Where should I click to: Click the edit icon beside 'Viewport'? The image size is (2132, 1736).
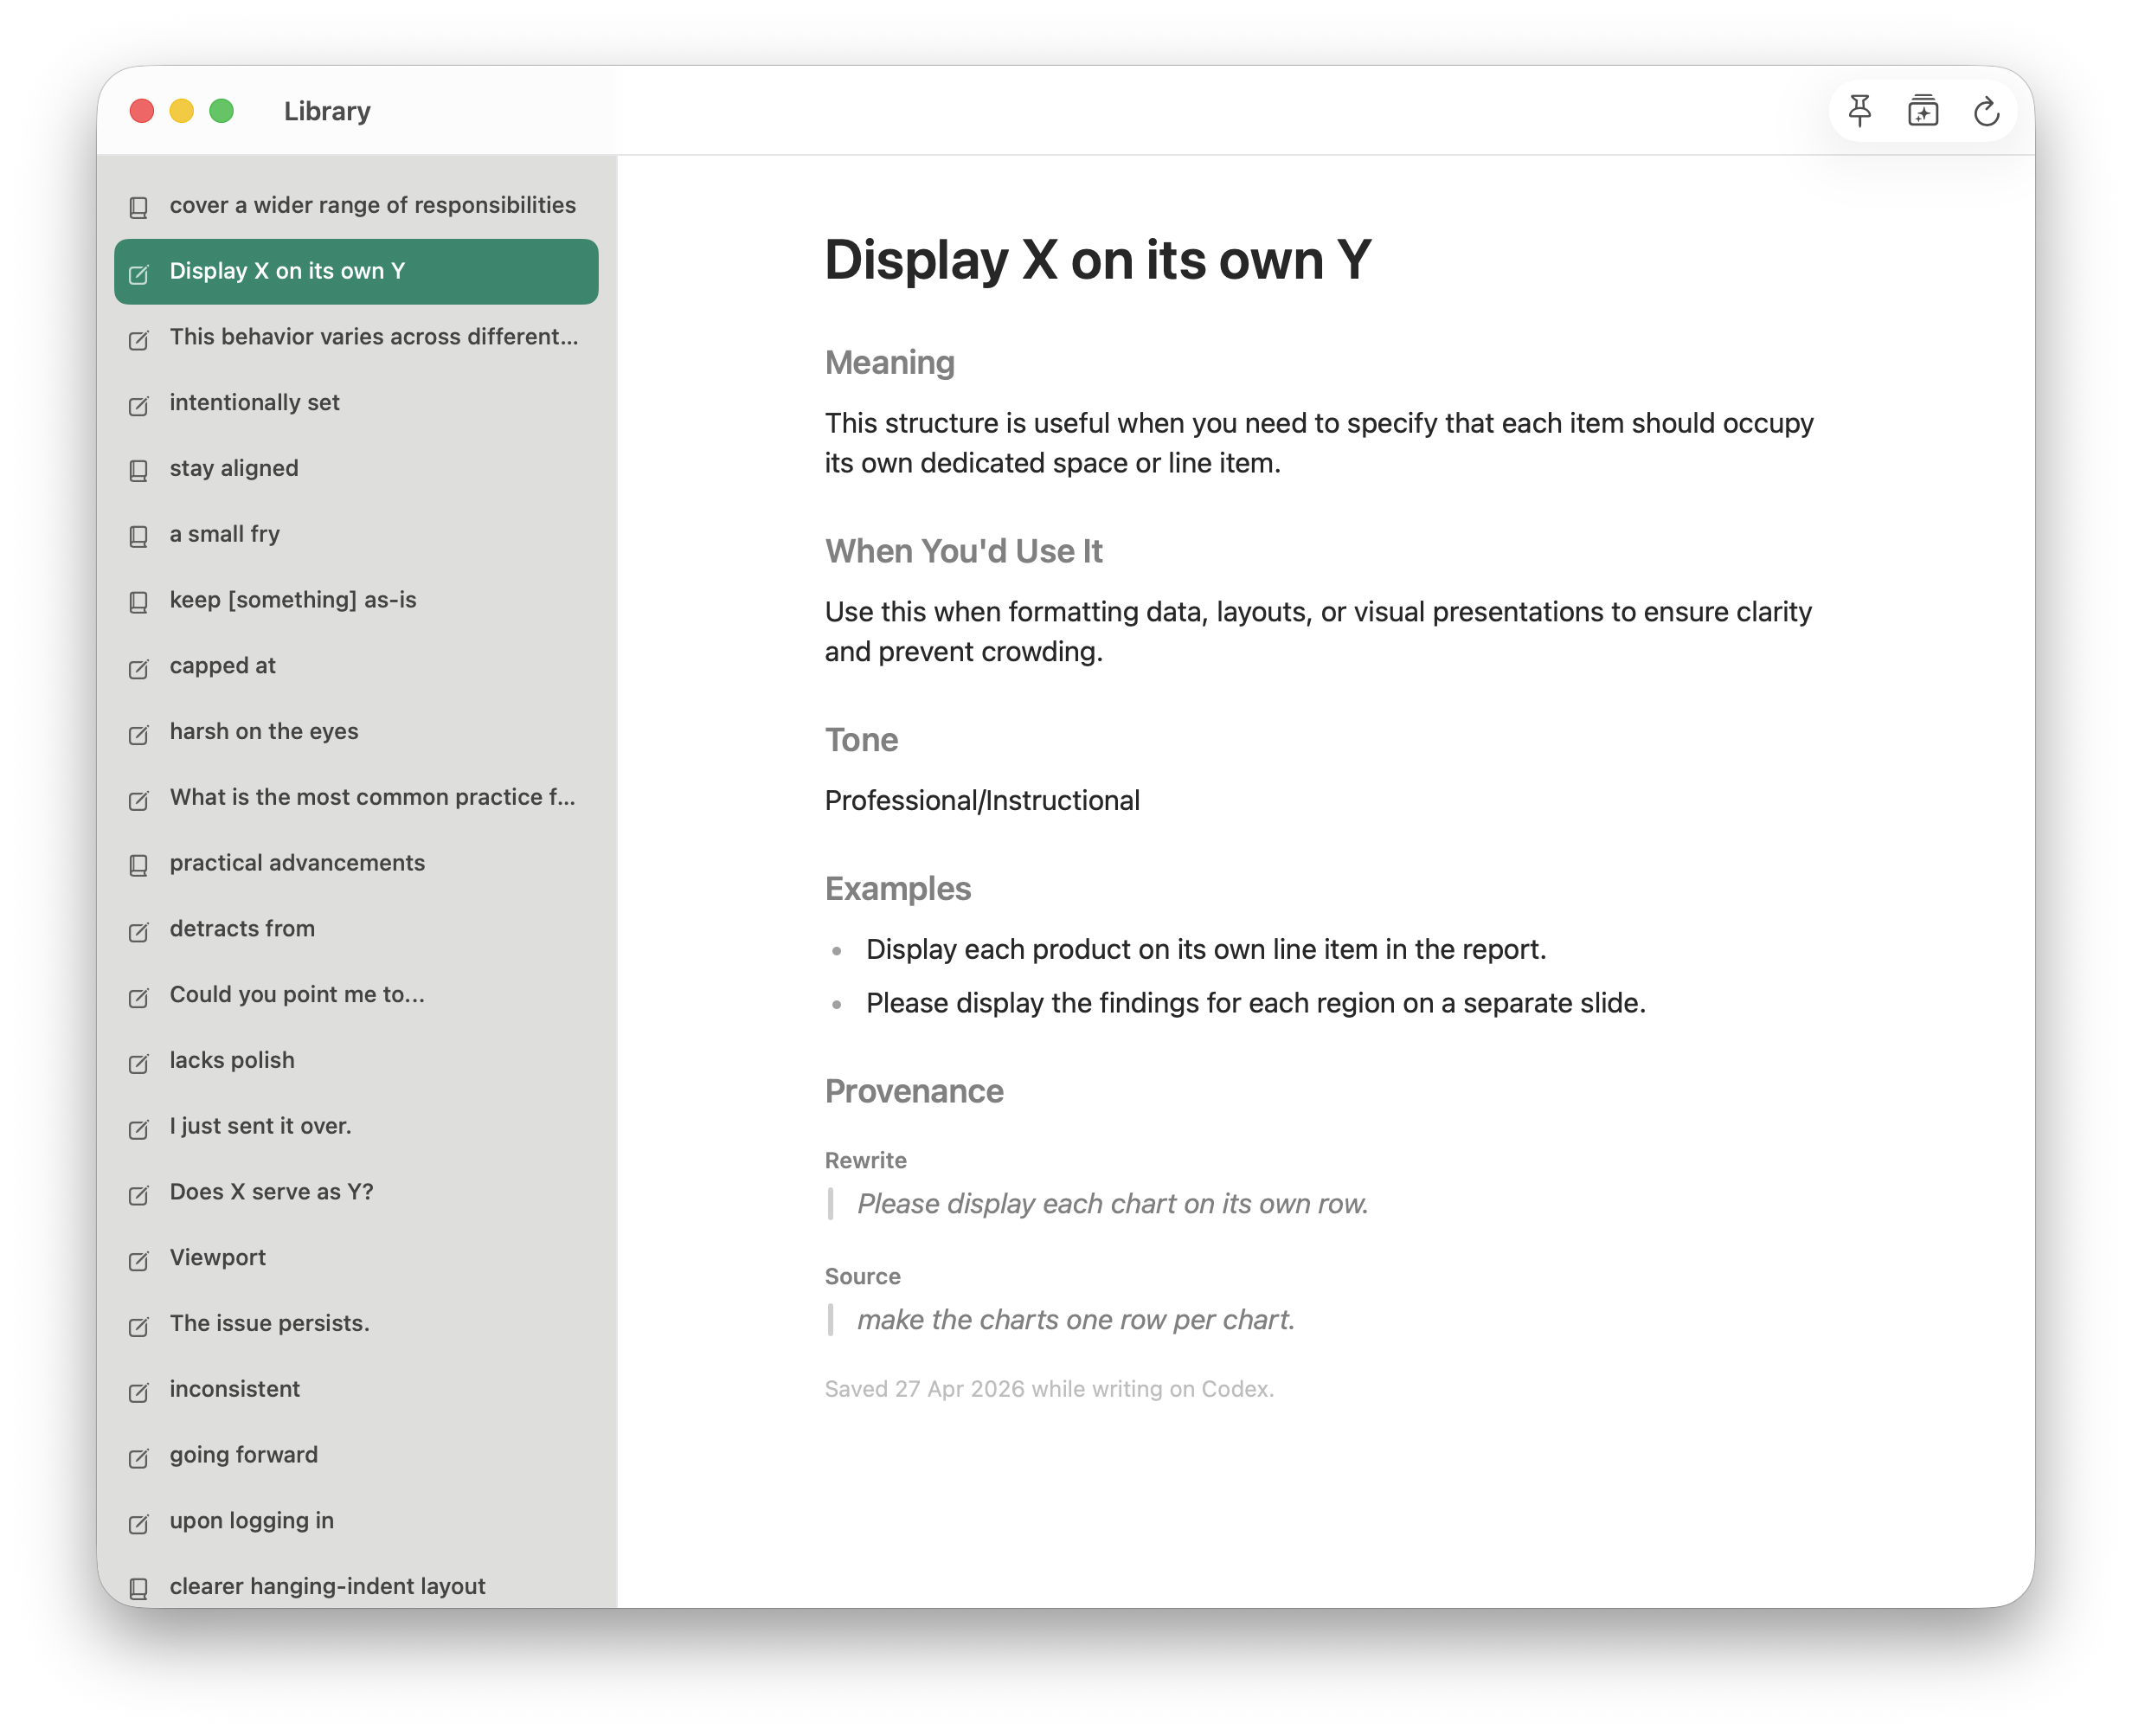(x=139, y=1259)
